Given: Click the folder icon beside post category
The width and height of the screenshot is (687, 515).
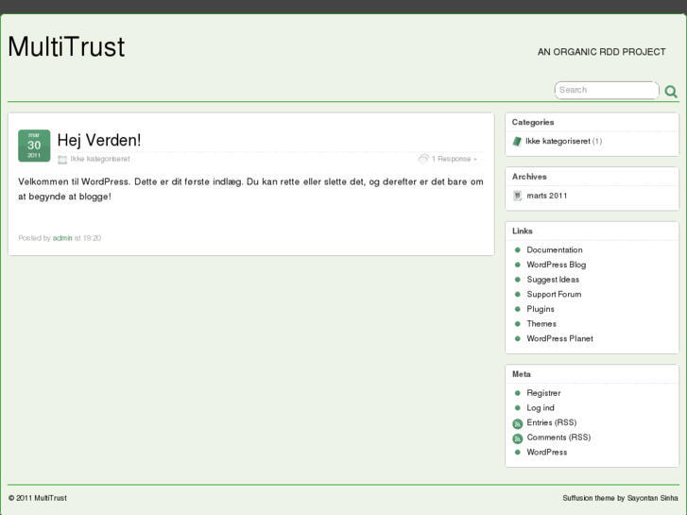Looking at the screenshot, I should [62, 160].
